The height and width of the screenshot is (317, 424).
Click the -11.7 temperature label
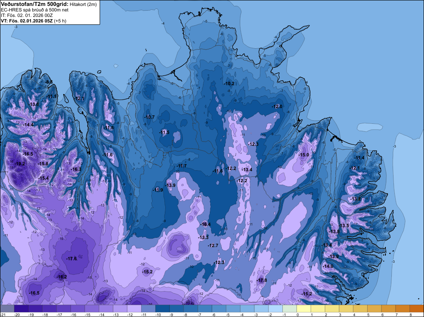point(181,166)
